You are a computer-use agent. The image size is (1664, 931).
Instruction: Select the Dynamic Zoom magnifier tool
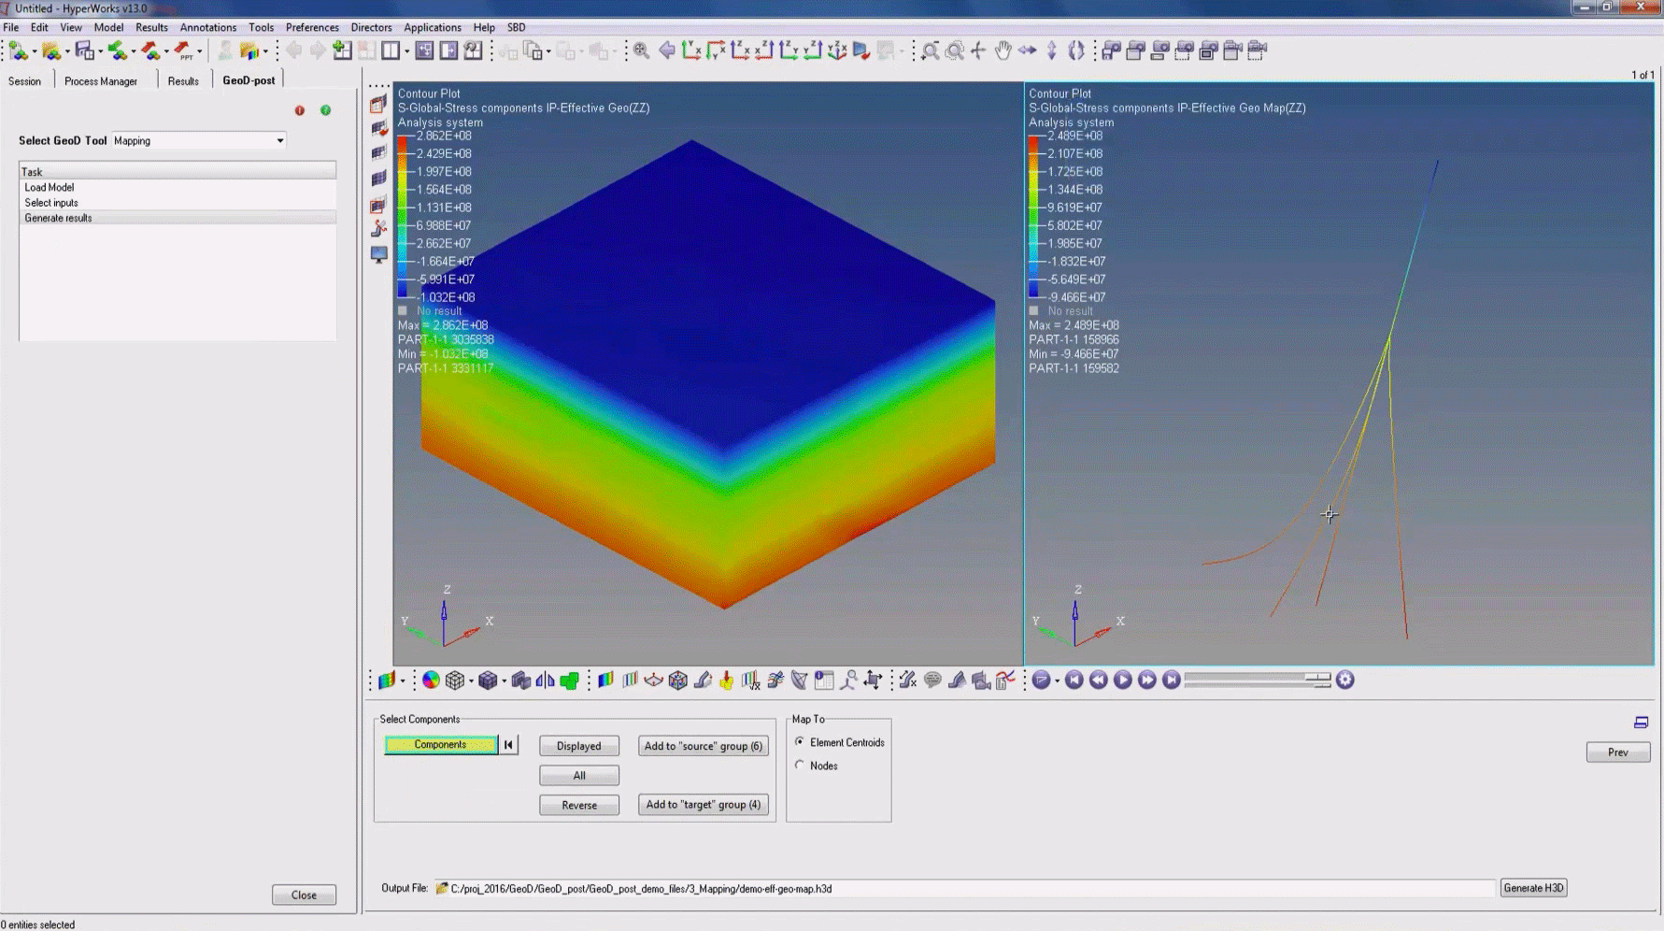pos(955,51)
